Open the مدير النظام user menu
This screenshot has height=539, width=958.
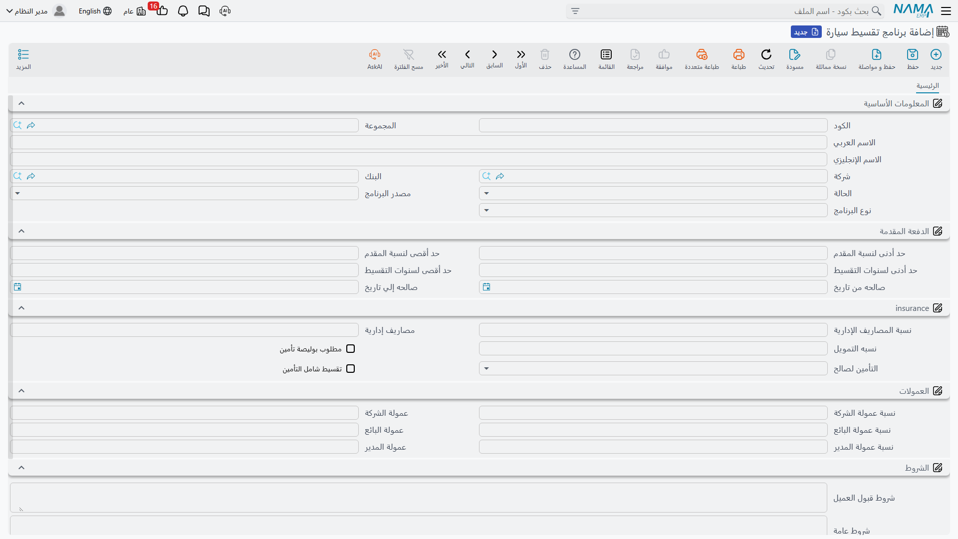click(36, 11)
